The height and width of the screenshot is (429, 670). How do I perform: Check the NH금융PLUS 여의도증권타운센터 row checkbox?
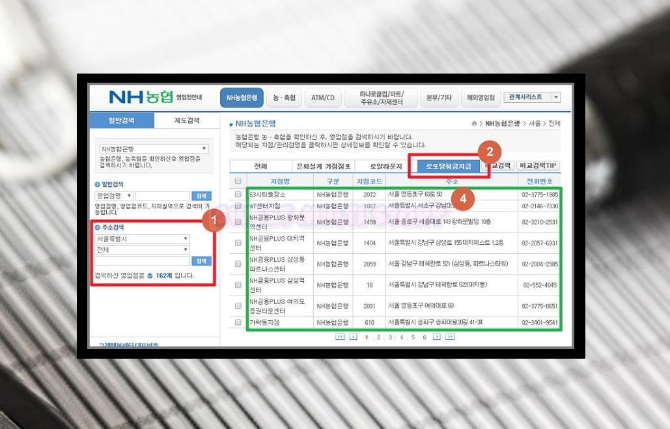click(238, 305)
